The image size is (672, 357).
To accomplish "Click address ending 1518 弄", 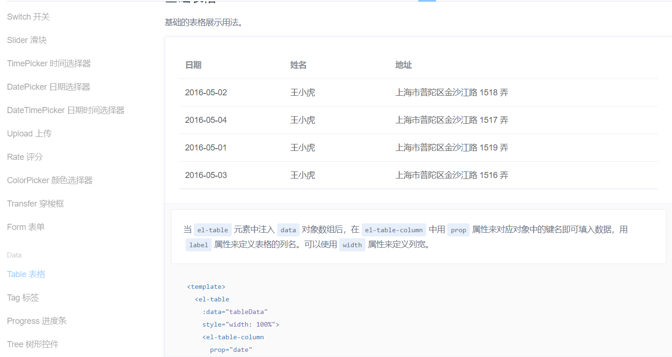I will pyautogui.click(x=452, y=93).
